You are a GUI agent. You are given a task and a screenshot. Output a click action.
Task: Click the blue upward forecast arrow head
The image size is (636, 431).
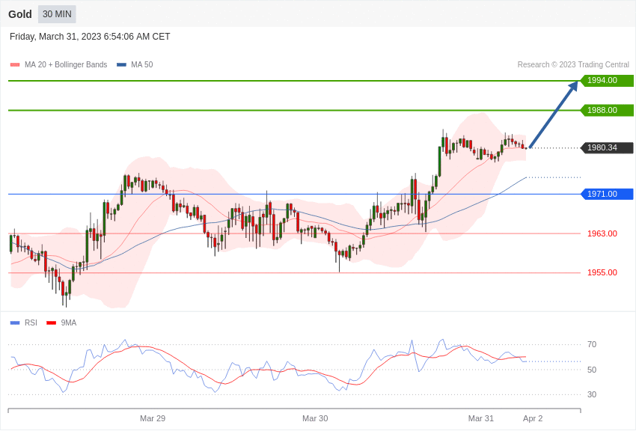pyautogui.click(x=573, y=86)
